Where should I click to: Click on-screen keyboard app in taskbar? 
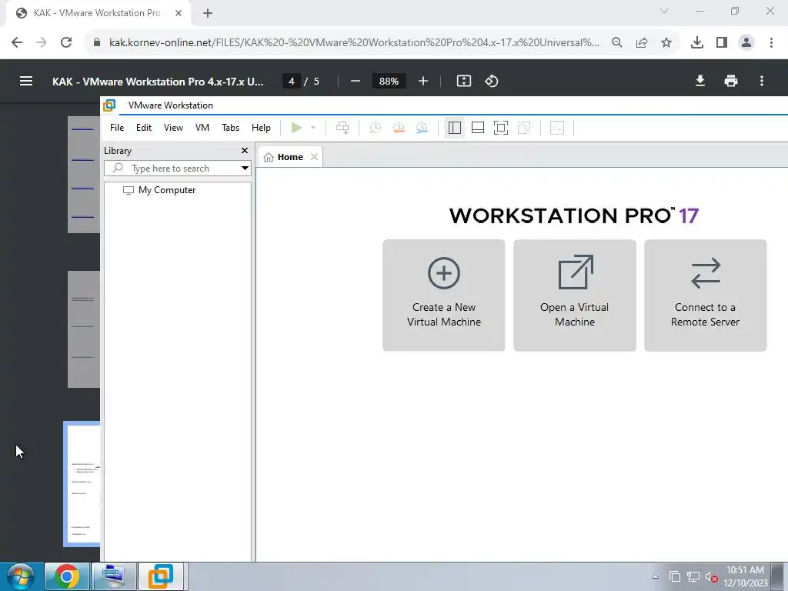(114, 576)
